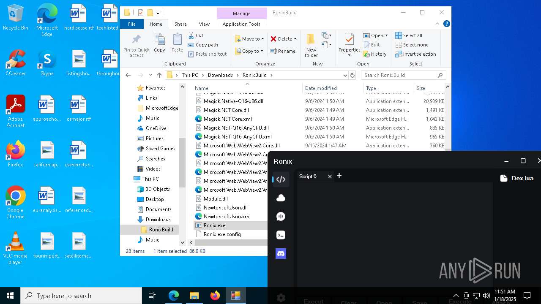Open the Ronix console sidebar icon
This screenshot has width=541, height=304.
click(281, 235)
